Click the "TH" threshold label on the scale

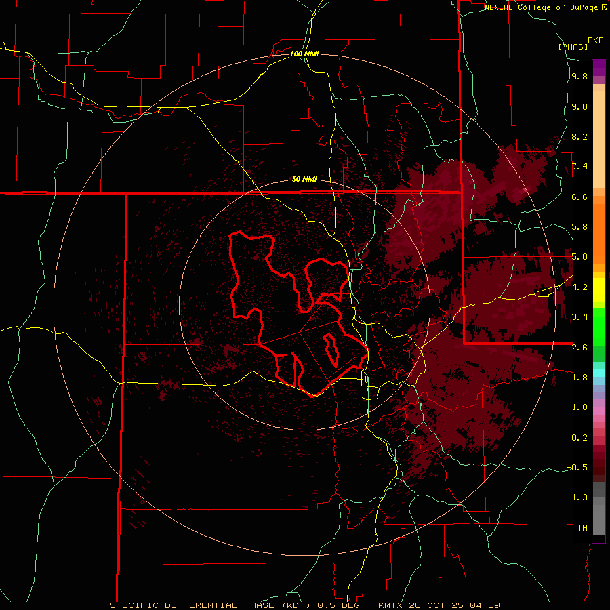(582, 527)
